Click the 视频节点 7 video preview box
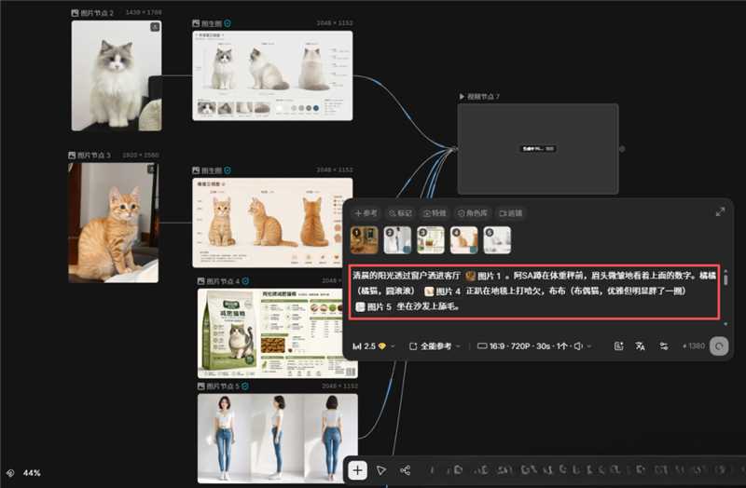 point(538,149)
